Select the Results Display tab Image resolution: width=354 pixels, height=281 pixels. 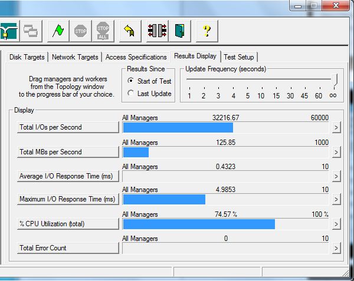point(195,56)
